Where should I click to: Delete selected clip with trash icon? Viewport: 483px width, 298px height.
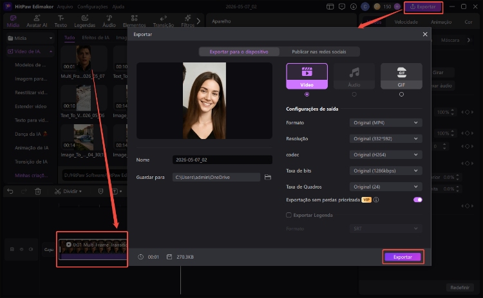coord(38,191)
